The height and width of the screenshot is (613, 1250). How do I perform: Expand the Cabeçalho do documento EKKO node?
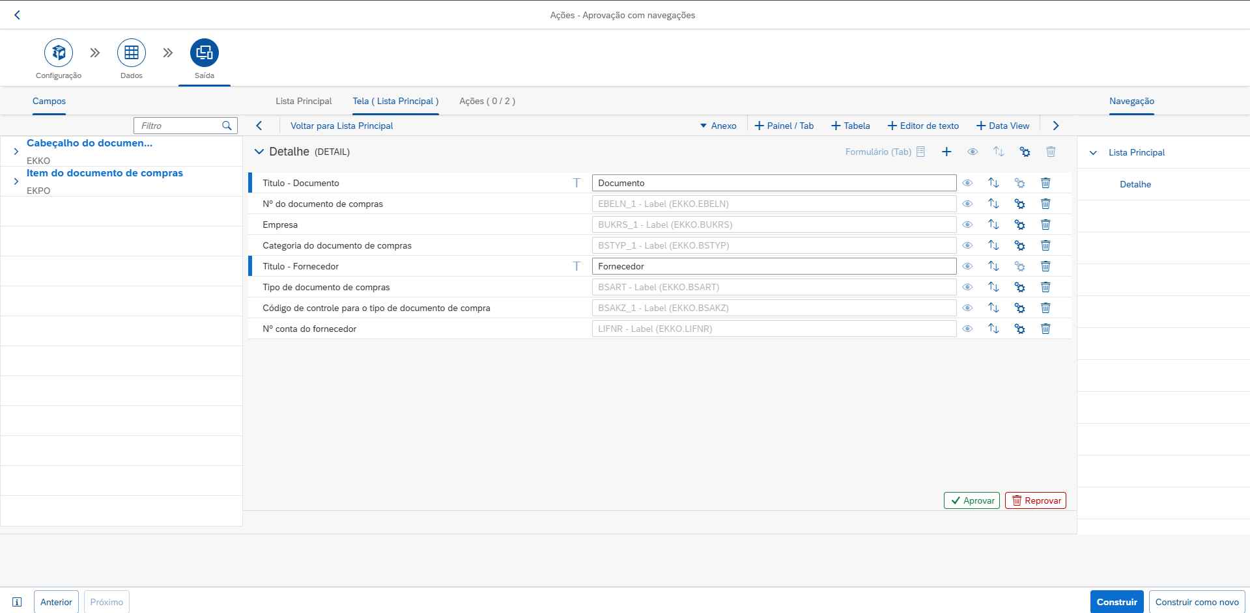click(16, 151)
